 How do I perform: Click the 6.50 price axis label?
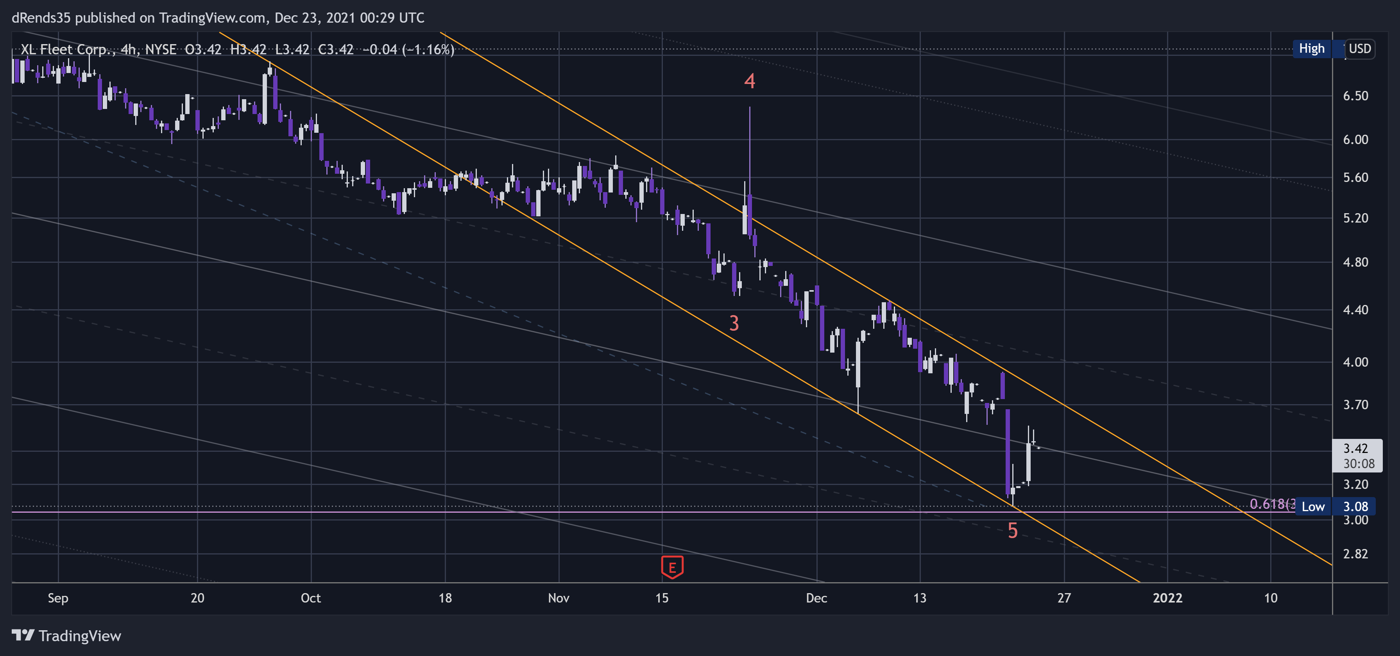1355,96
